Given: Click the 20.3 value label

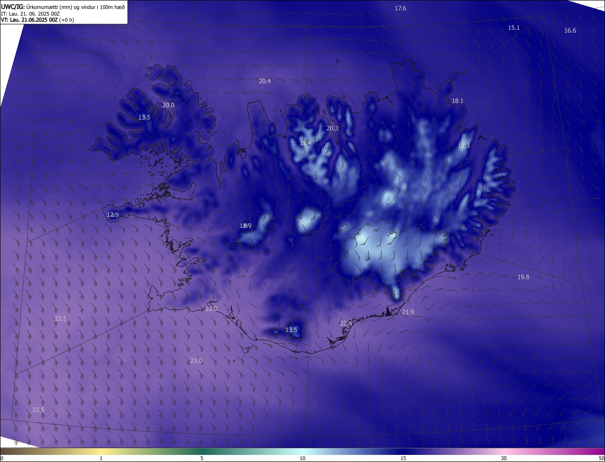Looking at the screenshot, I should [332, 128].
